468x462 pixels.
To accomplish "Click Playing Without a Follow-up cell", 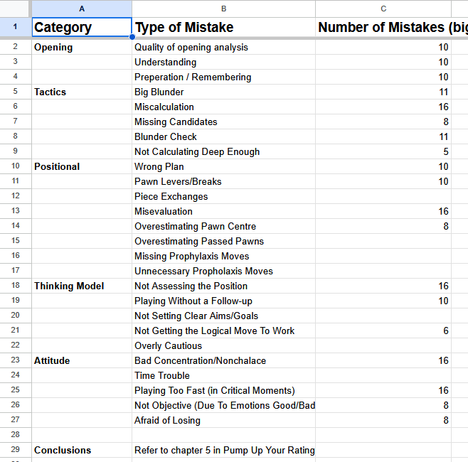I will [x=223, y=301].
